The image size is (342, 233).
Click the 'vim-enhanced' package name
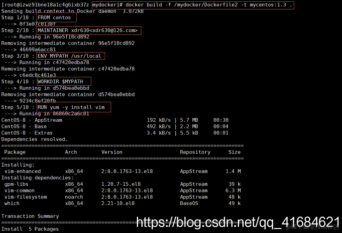(23, 171)
